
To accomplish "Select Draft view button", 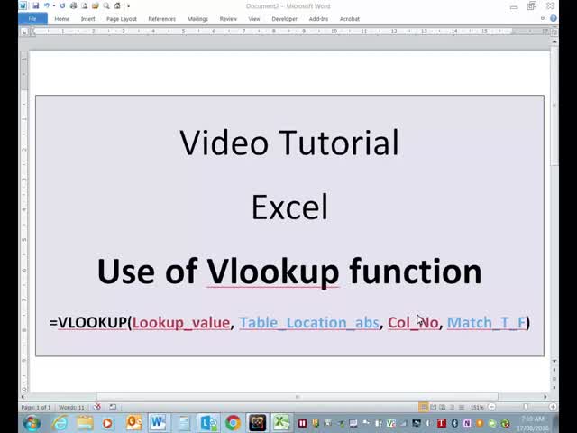I will (462, 407).
